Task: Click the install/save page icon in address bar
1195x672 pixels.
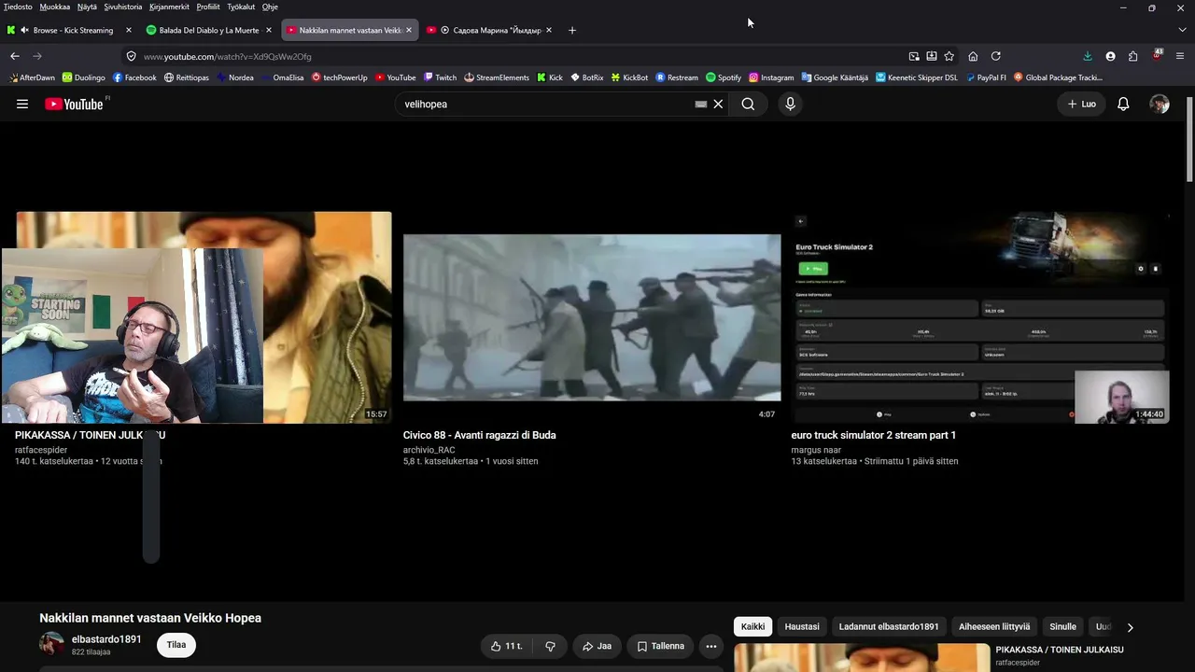Action: [x=932, y=56]
